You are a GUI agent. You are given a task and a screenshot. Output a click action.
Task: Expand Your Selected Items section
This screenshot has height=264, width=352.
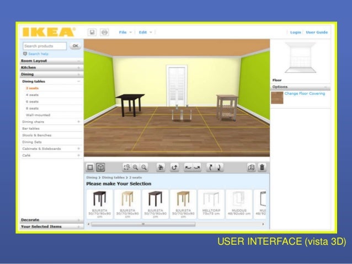[x=78, y=227]
